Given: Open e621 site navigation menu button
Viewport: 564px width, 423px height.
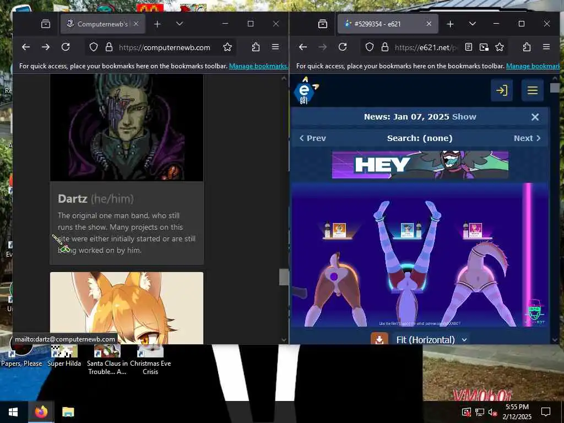Looking at the screenshot, I should 533,90.
